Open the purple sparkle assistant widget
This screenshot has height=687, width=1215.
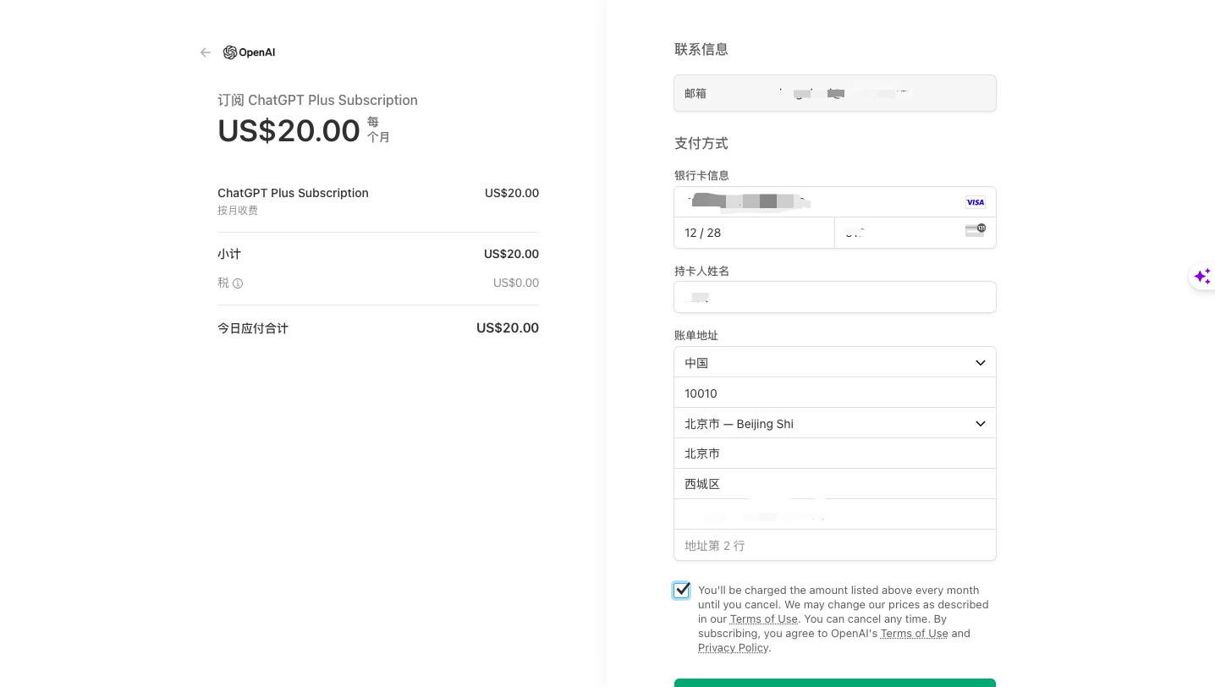click(1202, 276)
